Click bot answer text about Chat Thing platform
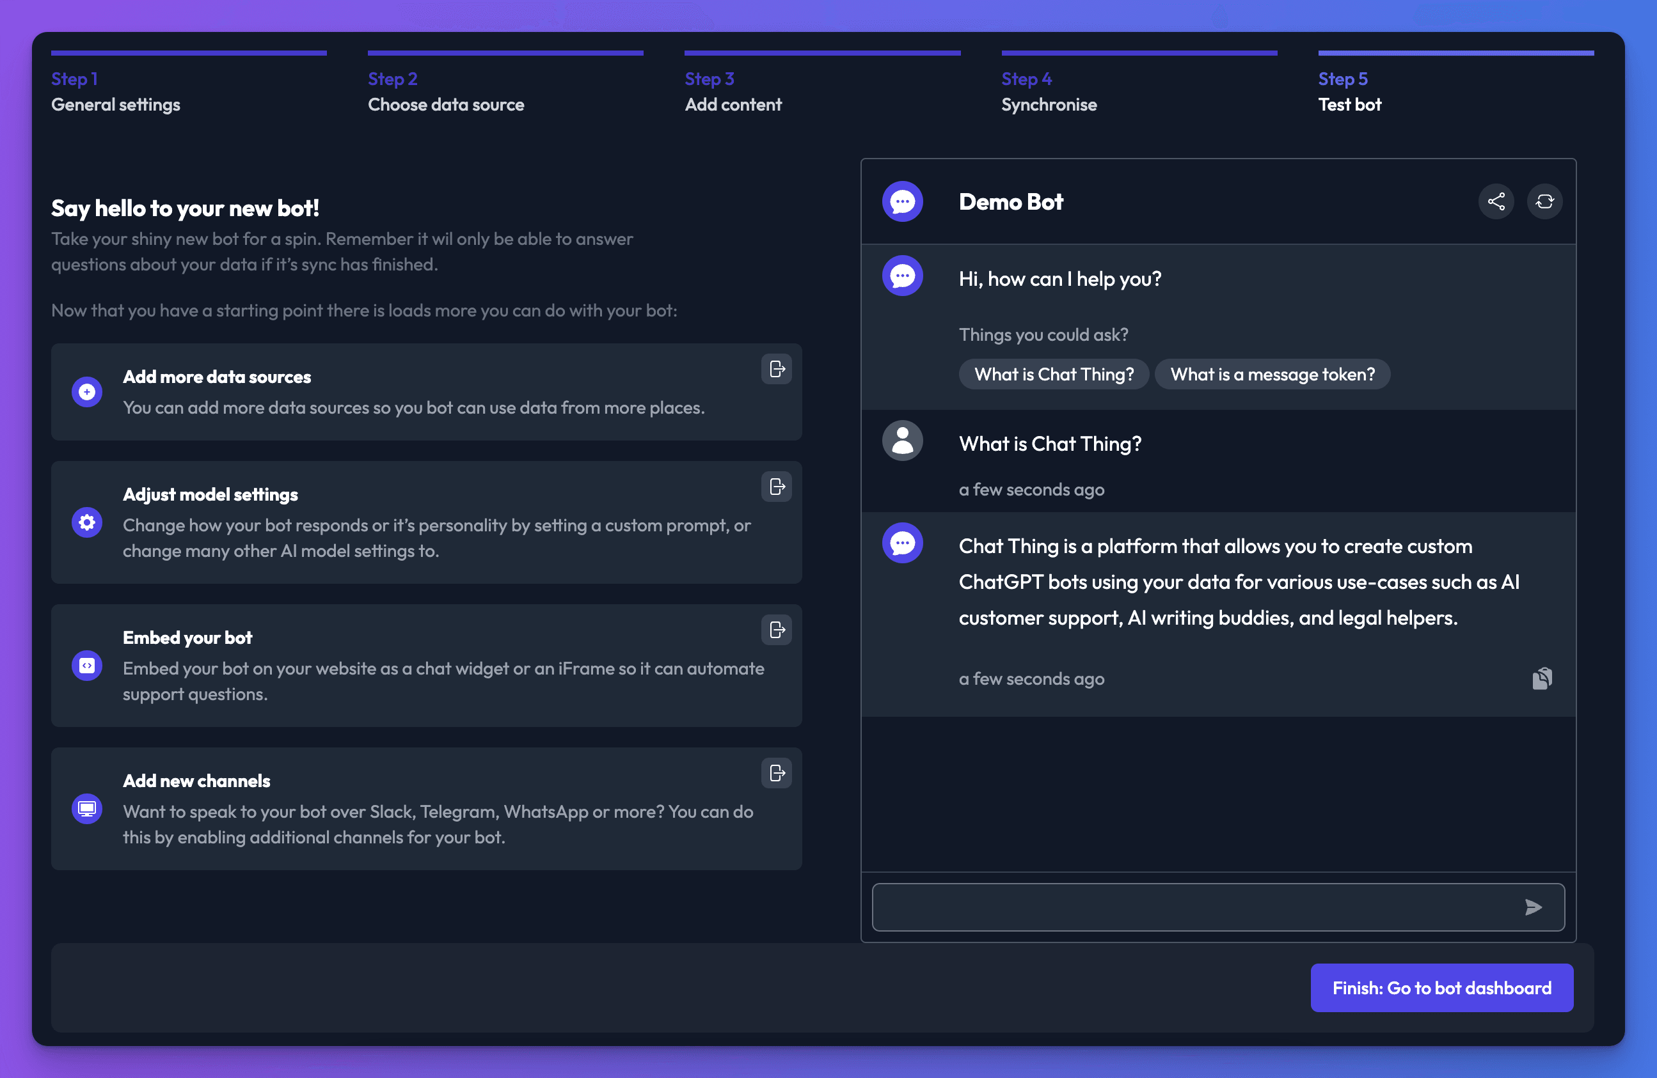1657x1078 pixels. click(1239, 582)
